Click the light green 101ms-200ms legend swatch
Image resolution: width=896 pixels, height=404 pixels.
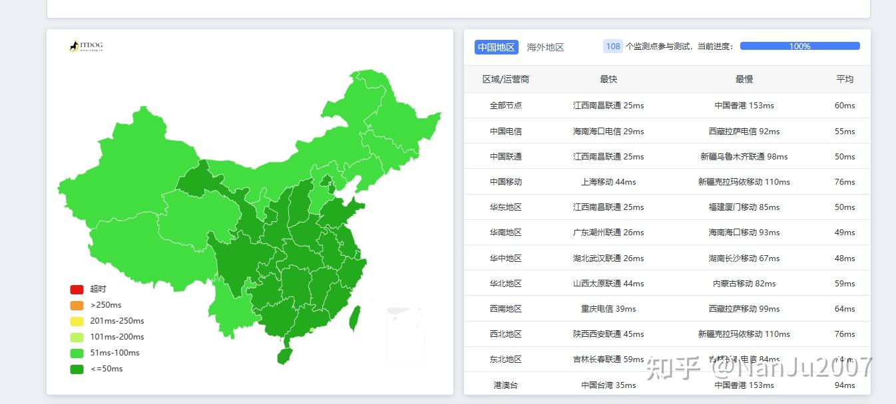point(75,337)
